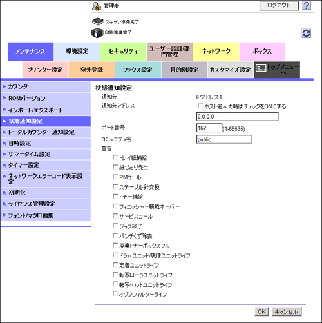Open インポート/エクスポート sidebar item
This screenshot has width=322, height=323.
click(x=46, y=110)
